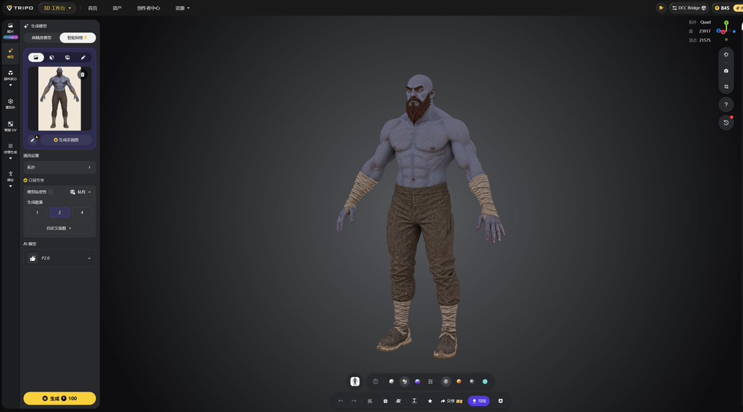Open the 绑定 rigging tool

pyautogui.click(x=11, y=175)
